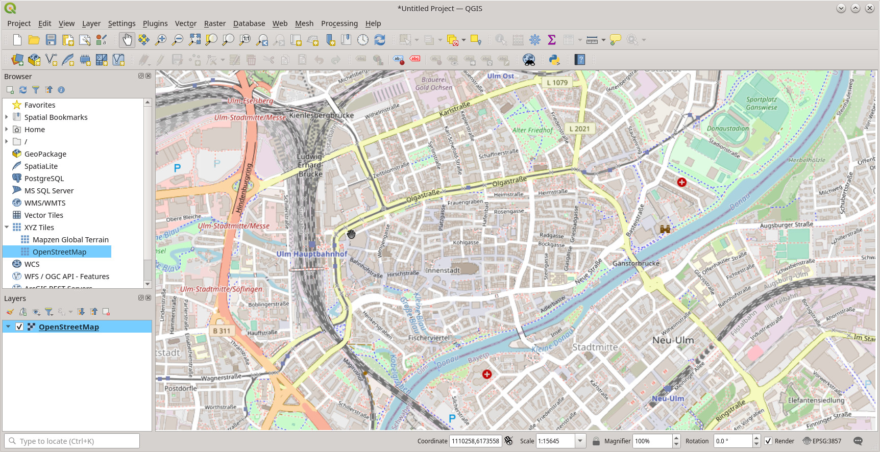This screenshot has height=452, width=880.
Task: Open the Processing menu
Action: pyautogui.click(x=339, y=23)
